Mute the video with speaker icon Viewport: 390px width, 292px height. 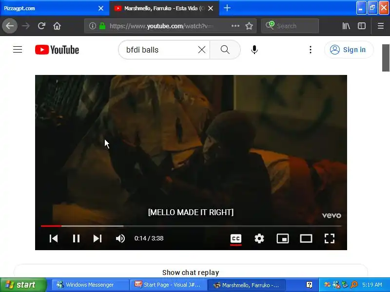(120, 238)
